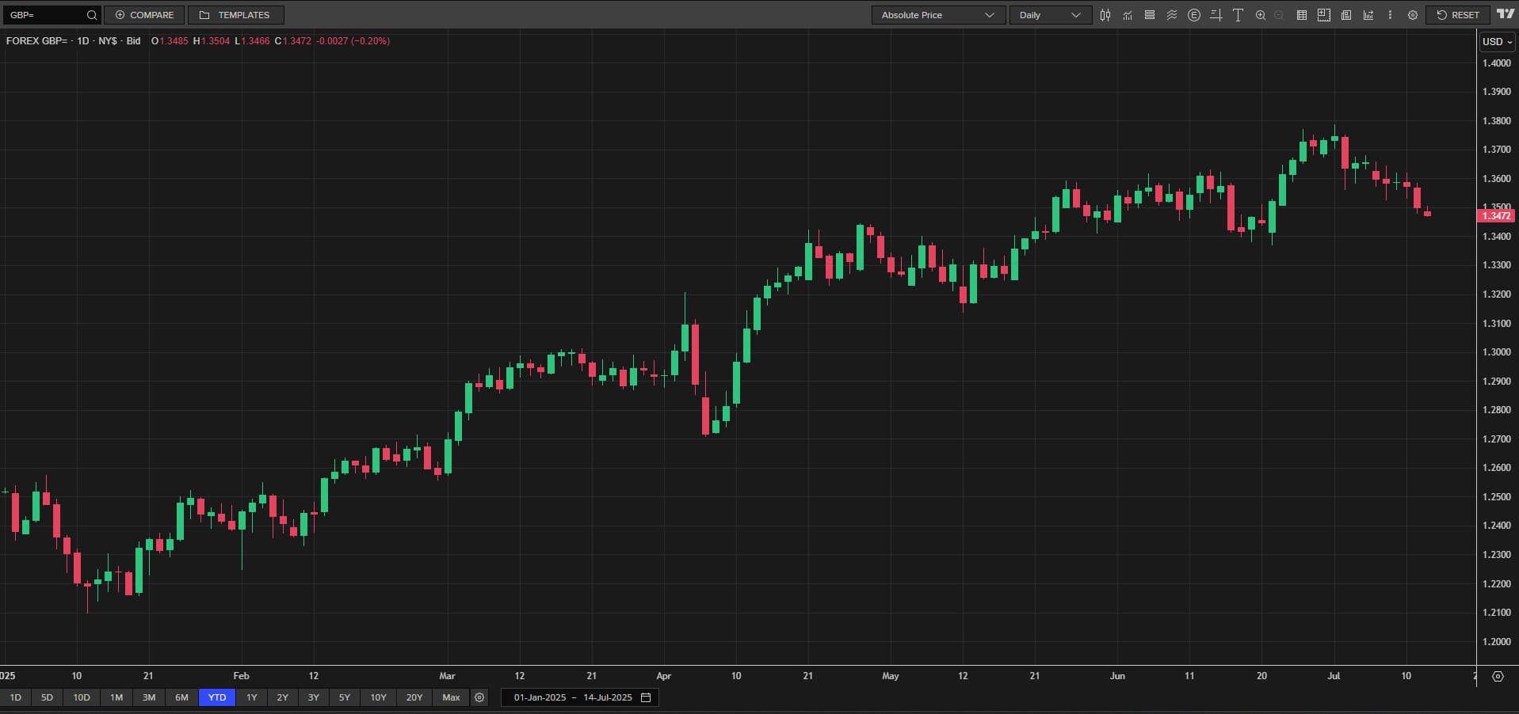Click the 1.2000 price axis label
Viewport: 1519px width, 714px height.
pos(1497,642)
